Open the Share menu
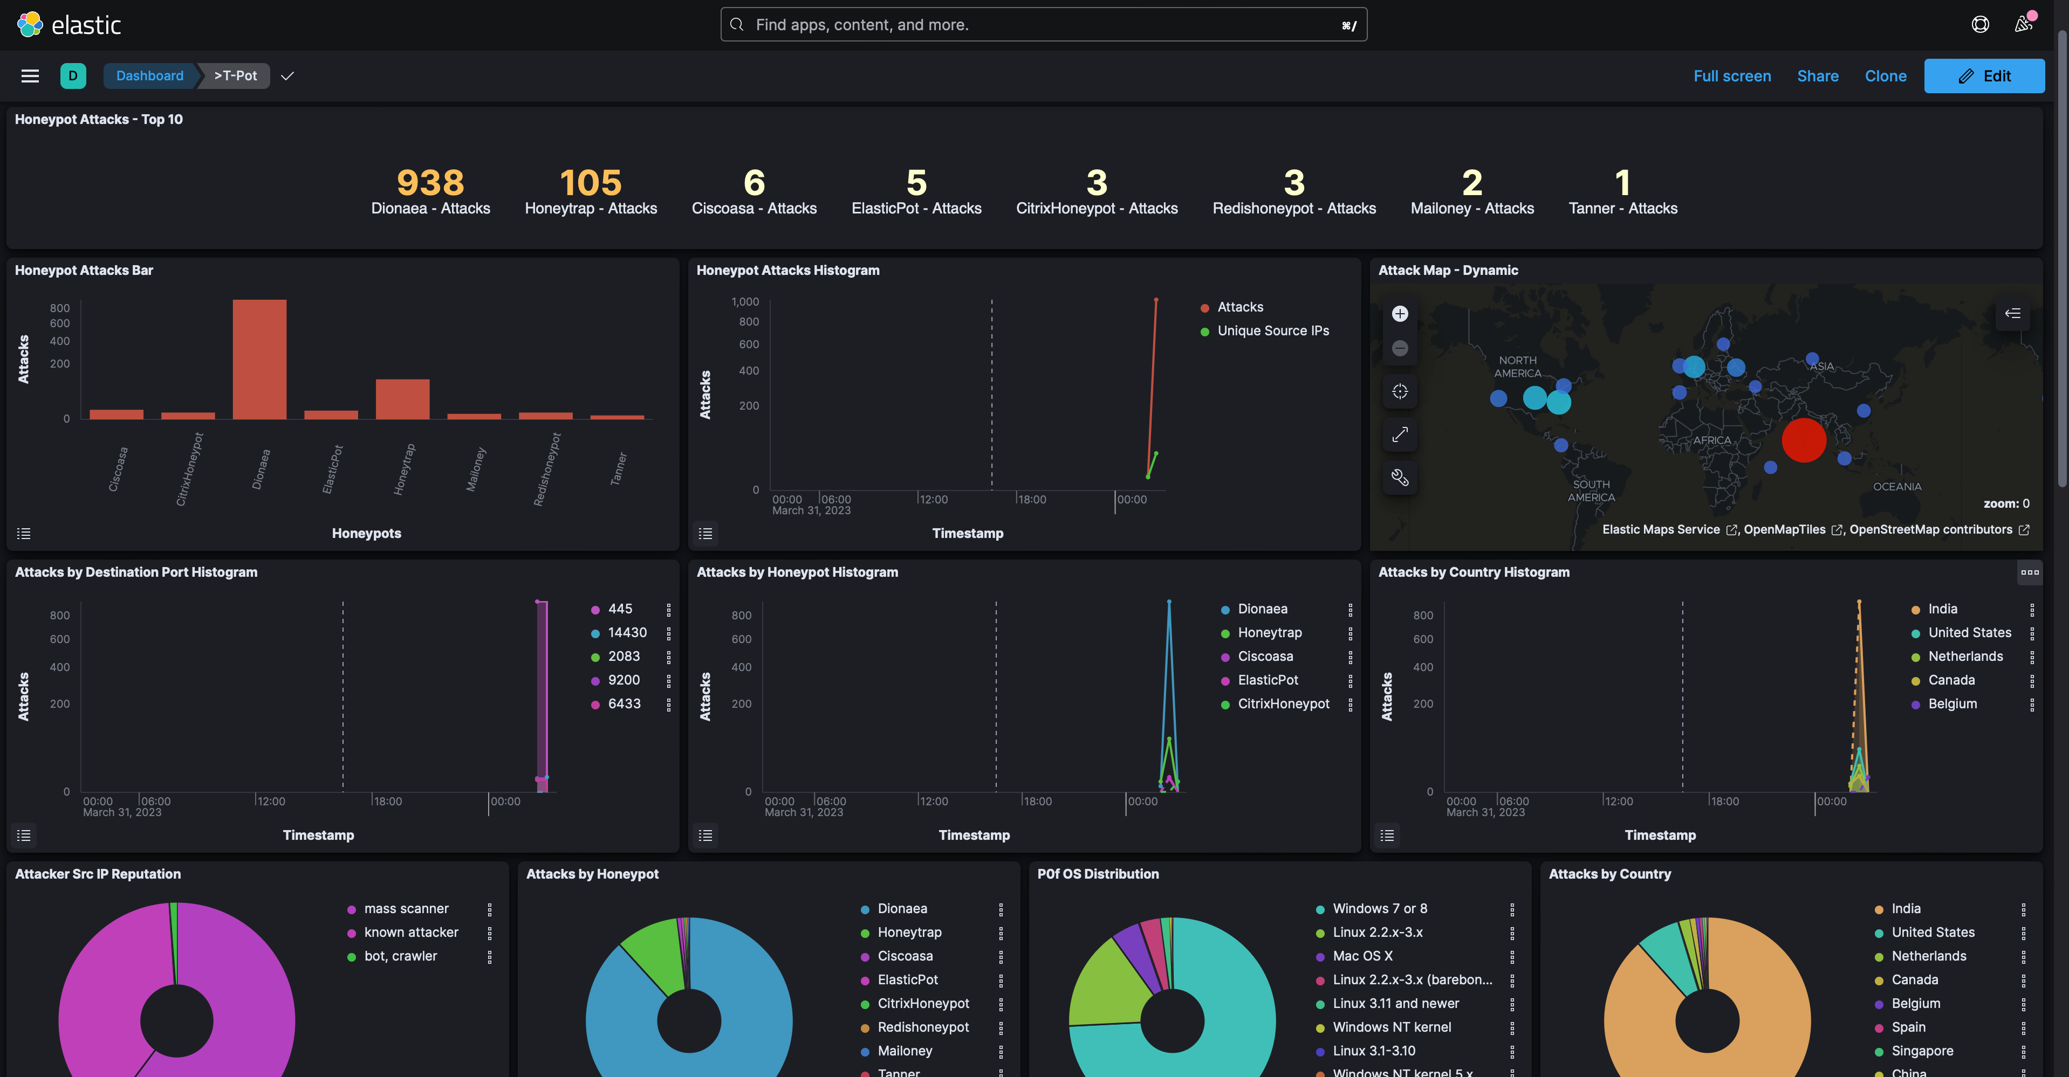2069x1077 pixels. [x=1818, y=75]
